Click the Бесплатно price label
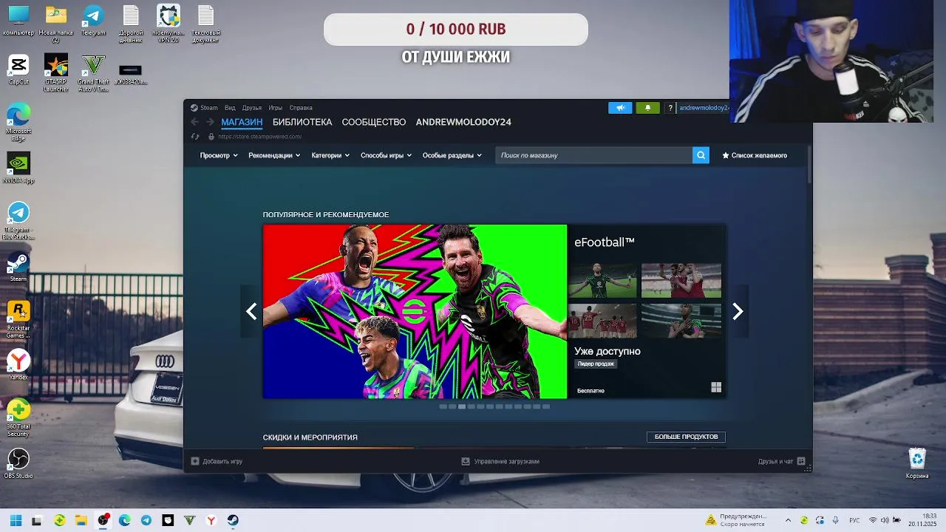The width and height of the screenshot is (946, 532). pyautogui.click(x=591, y=390)
